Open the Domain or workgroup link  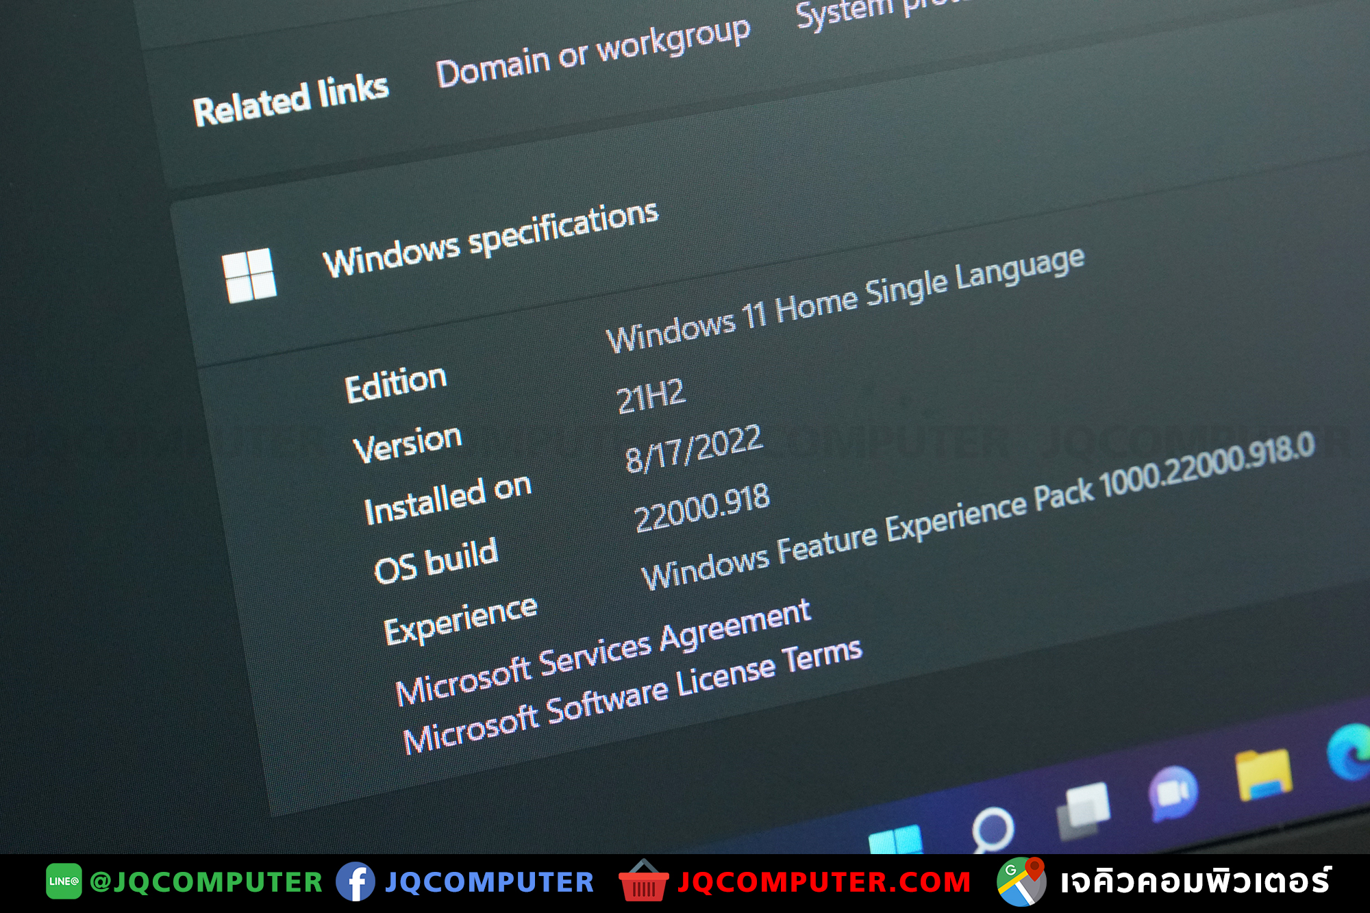click(593, 52)
